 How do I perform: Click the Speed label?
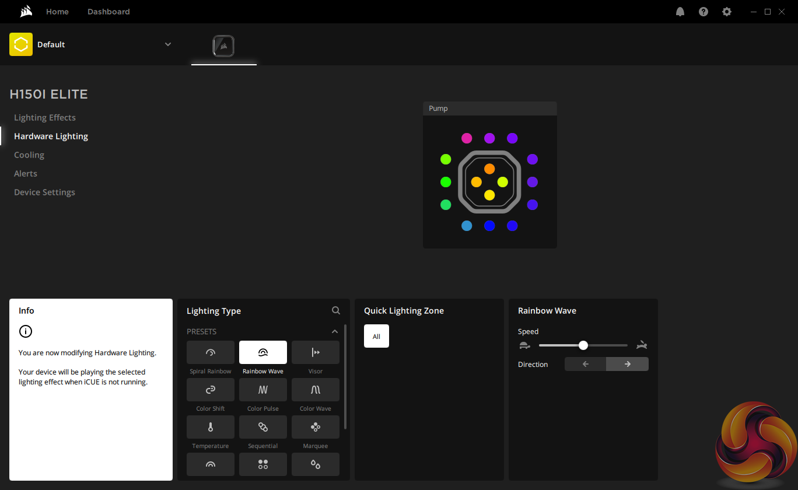(528, 331)
